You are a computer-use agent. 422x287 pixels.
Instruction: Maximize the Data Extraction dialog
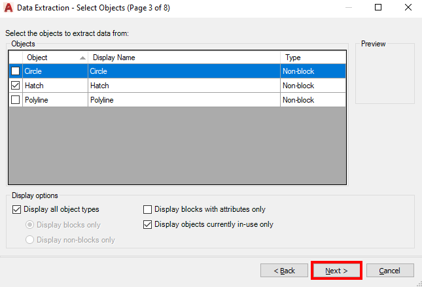pos(378,7)
